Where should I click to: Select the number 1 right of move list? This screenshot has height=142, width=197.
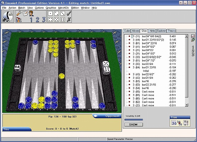193,47
